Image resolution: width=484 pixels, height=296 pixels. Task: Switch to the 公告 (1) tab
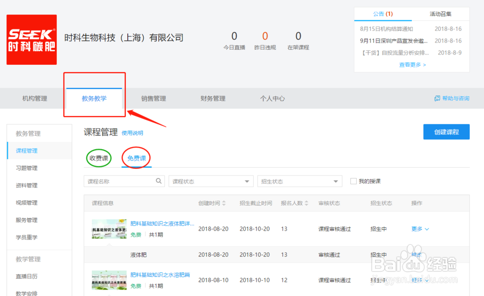383,14
